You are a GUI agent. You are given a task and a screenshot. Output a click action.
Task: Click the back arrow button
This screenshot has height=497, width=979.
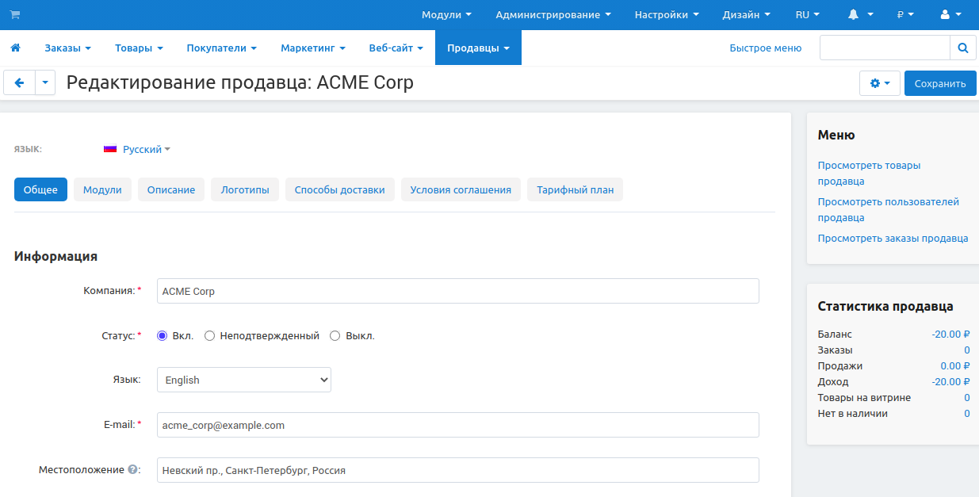[x=20, y=83]
